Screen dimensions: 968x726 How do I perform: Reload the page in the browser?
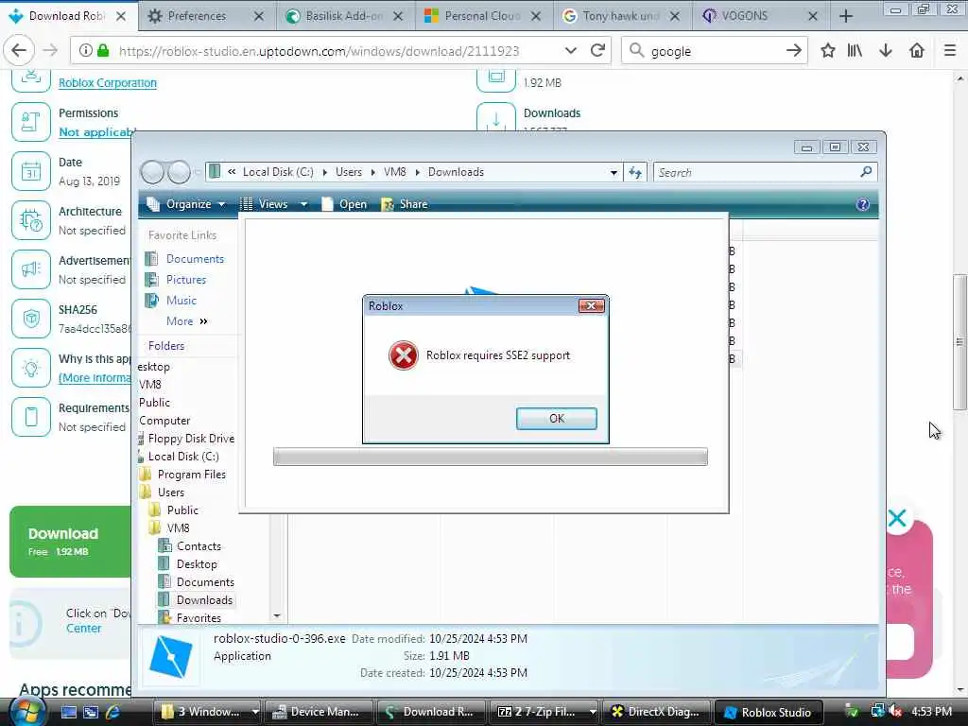click(597, 51)
